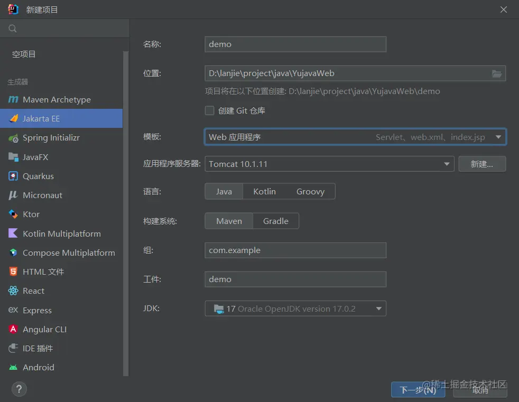Click the Quarkus icon
519x402 pixels.
[x=13, y=176]
